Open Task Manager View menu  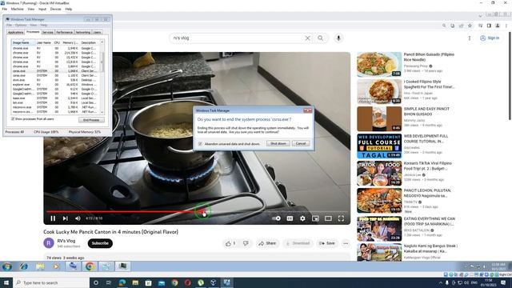(34, 25)
